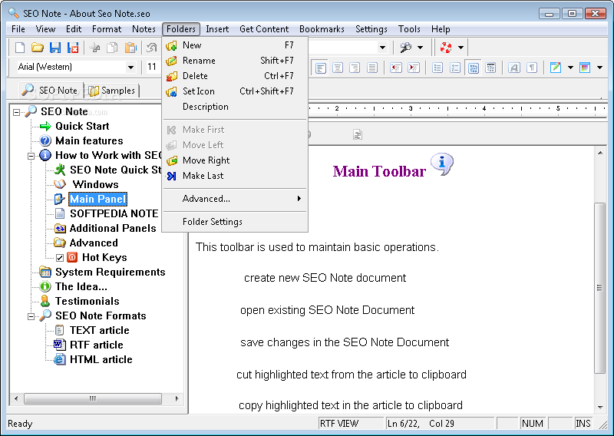Choose Rename from the Folders menu
Screen dimensions: 614x436
(x=235, y=61)
